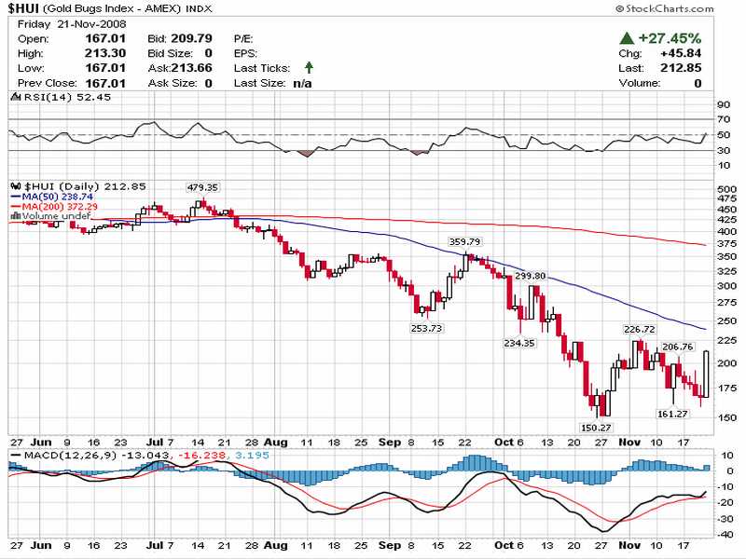
Task: Click the Bid Size value 0
Action: pos(208,53)
